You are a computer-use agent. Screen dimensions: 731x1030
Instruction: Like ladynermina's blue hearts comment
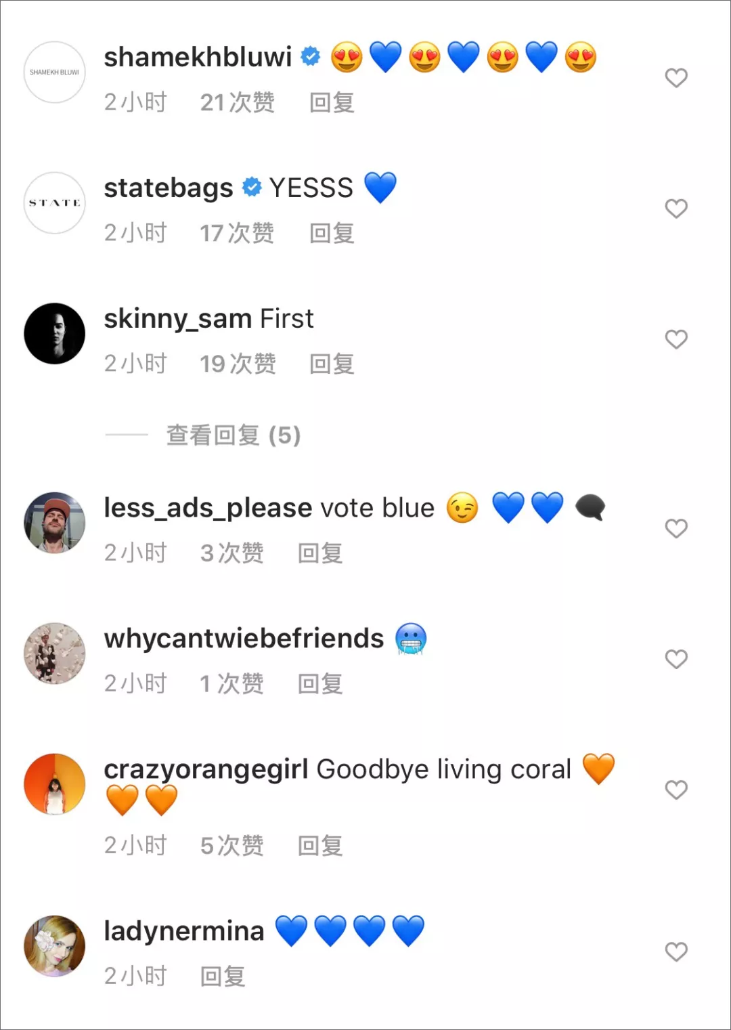click(676, 951)
